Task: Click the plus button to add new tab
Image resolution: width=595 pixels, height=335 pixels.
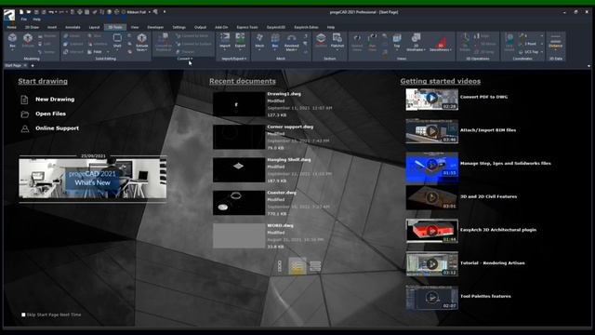Action: coord(33,65)
